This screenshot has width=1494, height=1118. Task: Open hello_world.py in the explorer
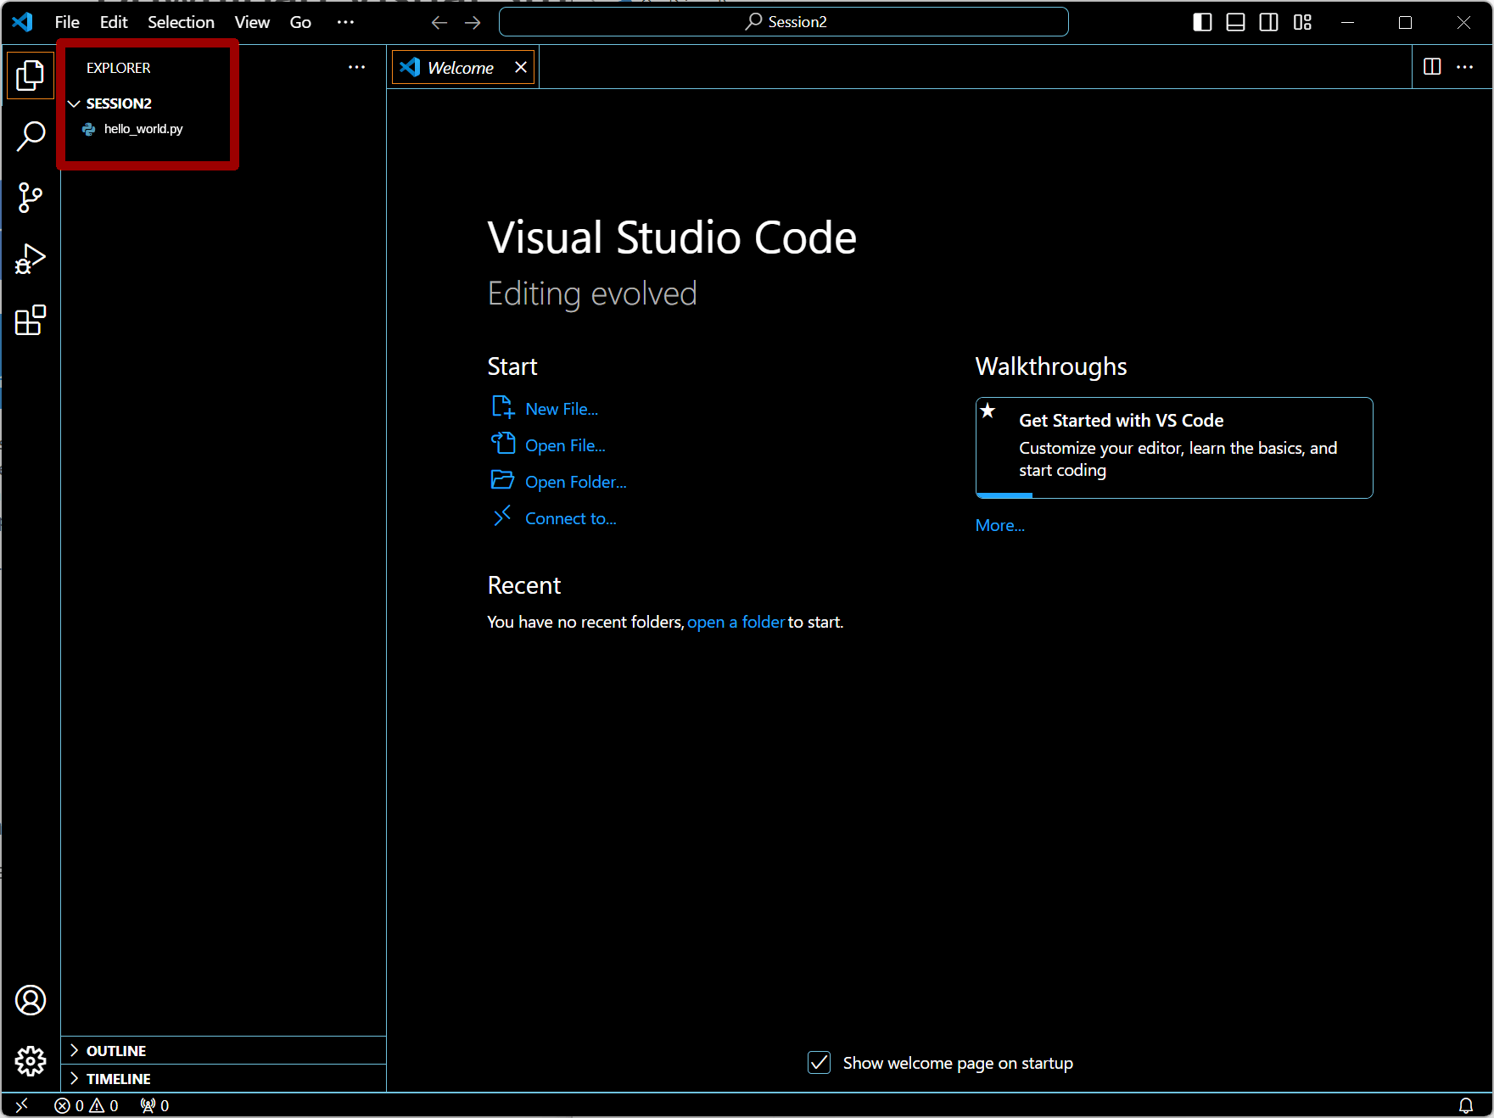coord(143,129)
